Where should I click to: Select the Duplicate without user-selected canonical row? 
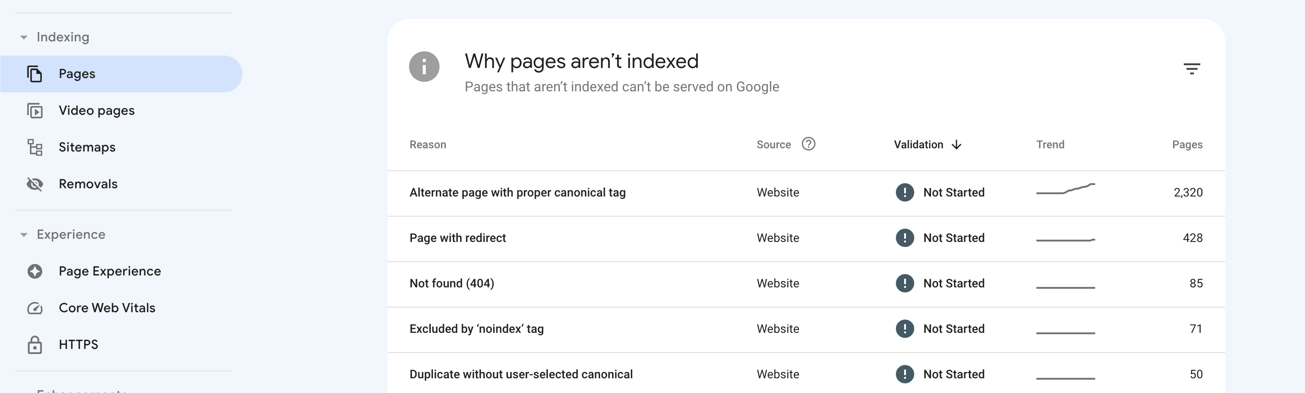(520, 374)
